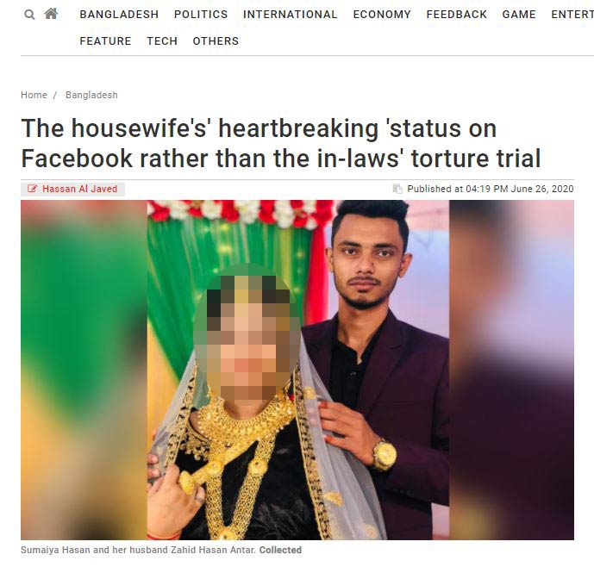Click the photo caption Collected credit

pyautogui.click(x=280, y=550)
